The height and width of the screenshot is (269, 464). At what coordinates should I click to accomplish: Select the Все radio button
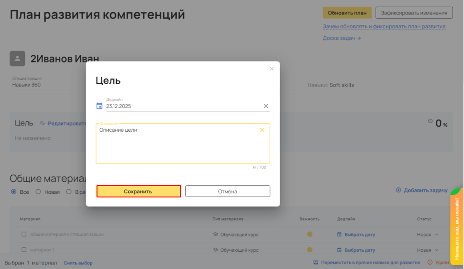click(x=14, y=192)
